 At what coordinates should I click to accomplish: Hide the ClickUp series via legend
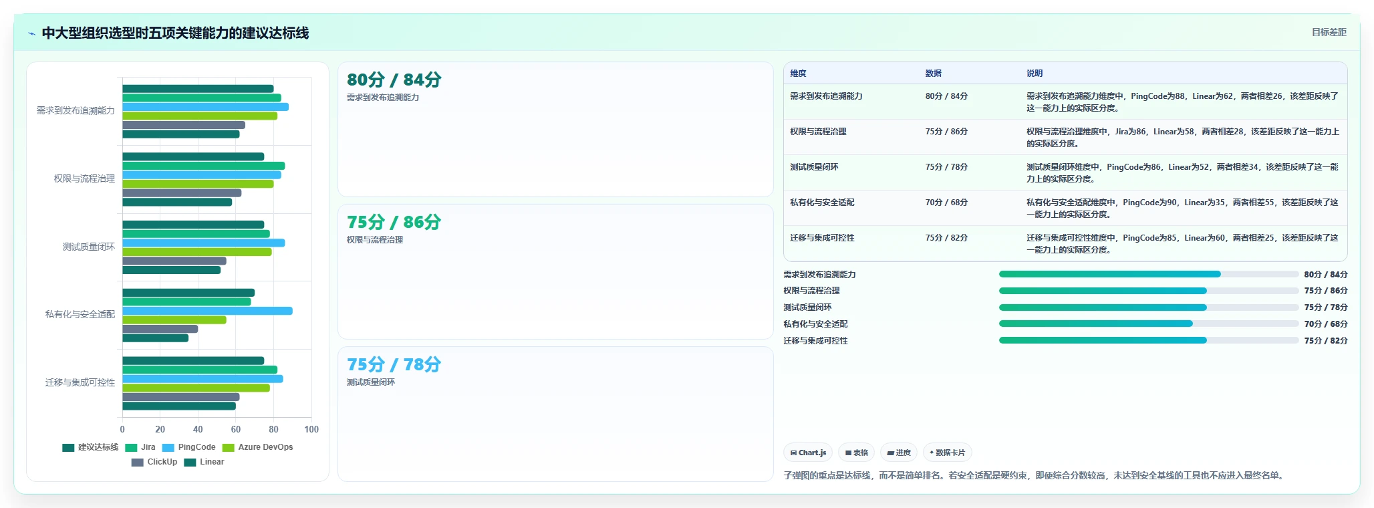click(x=154, y=463)
